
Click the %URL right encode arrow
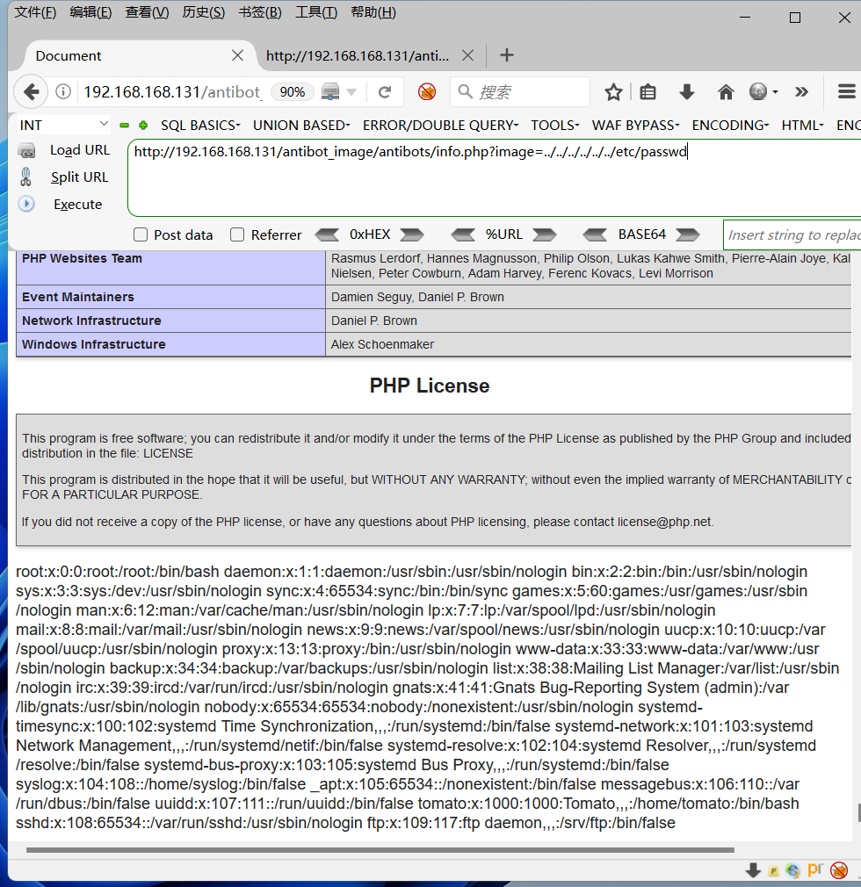(x=545, y=234)
